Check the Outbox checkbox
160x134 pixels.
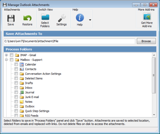[16, 106]
